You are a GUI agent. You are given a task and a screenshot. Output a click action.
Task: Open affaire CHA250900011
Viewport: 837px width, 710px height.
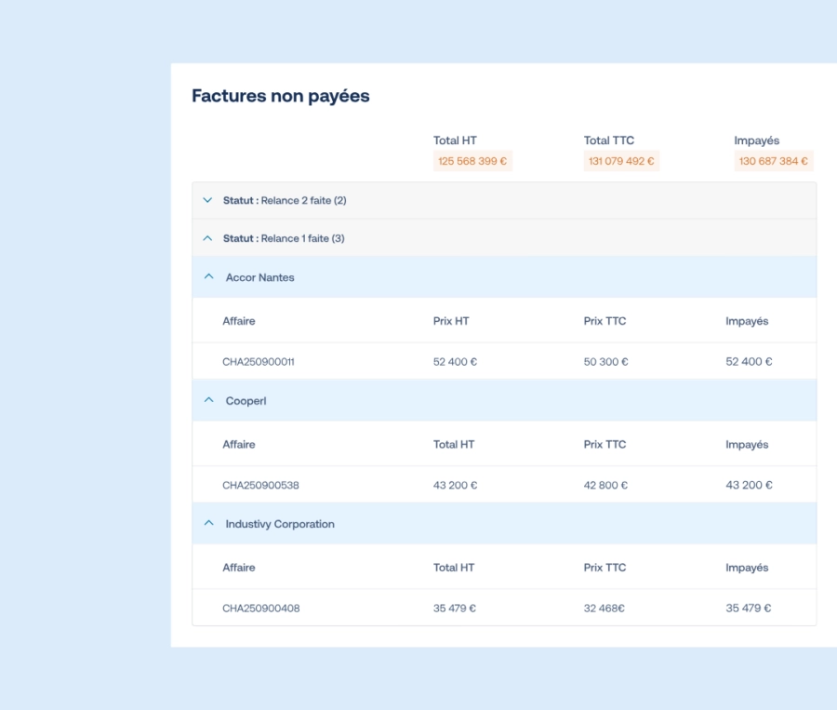pyautogui.click(x=259, y=362)
